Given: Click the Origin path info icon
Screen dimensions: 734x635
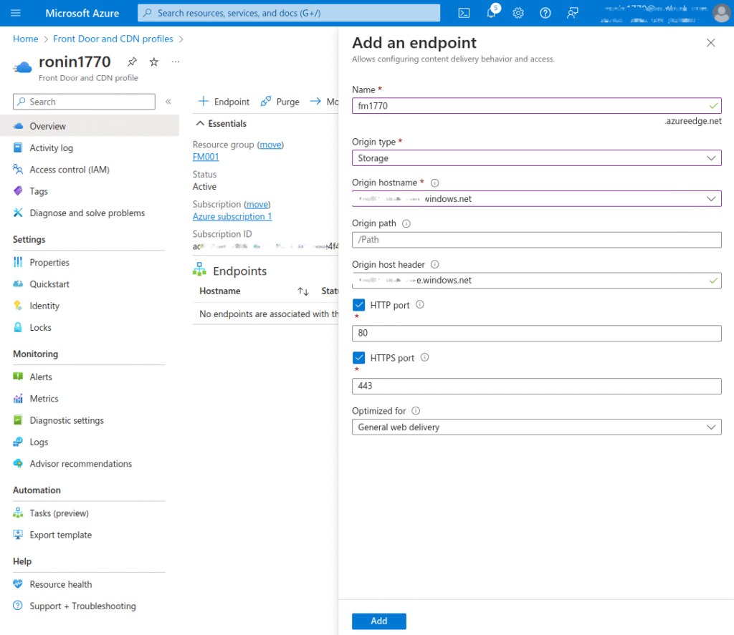Looking at the screenshot, I should [x=406, y=223].
